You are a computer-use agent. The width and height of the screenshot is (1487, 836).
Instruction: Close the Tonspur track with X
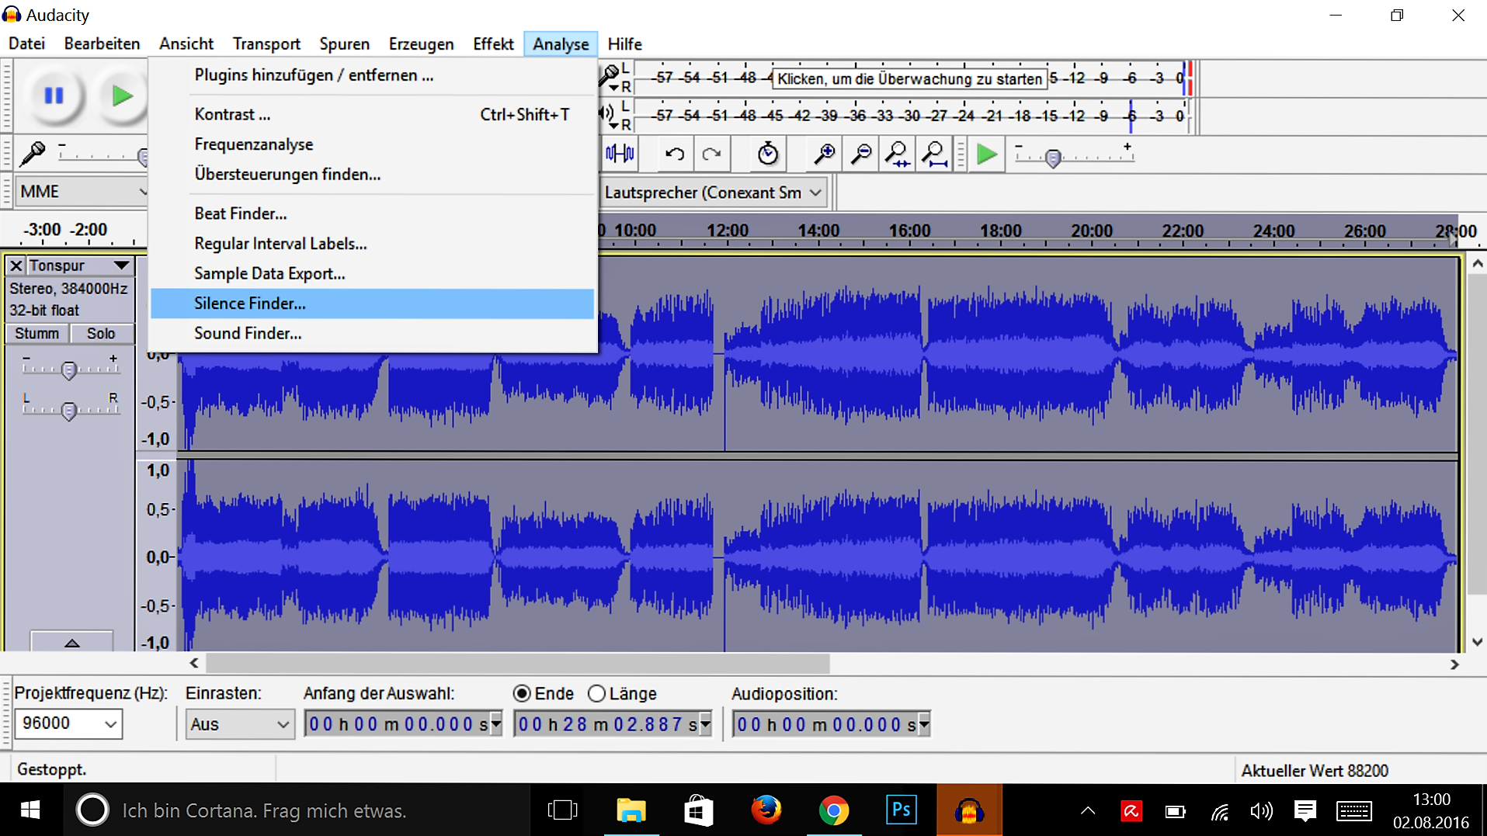pyautogui.click(x=16, y=265)
